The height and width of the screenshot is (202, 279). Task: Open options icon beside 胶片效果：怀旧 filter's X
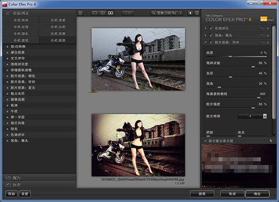(x=263, y=42)
